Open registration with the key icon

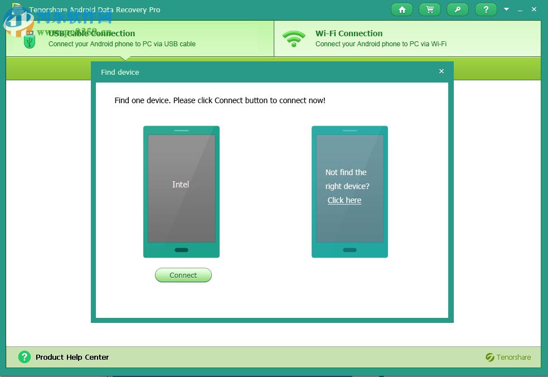(457, 9)
